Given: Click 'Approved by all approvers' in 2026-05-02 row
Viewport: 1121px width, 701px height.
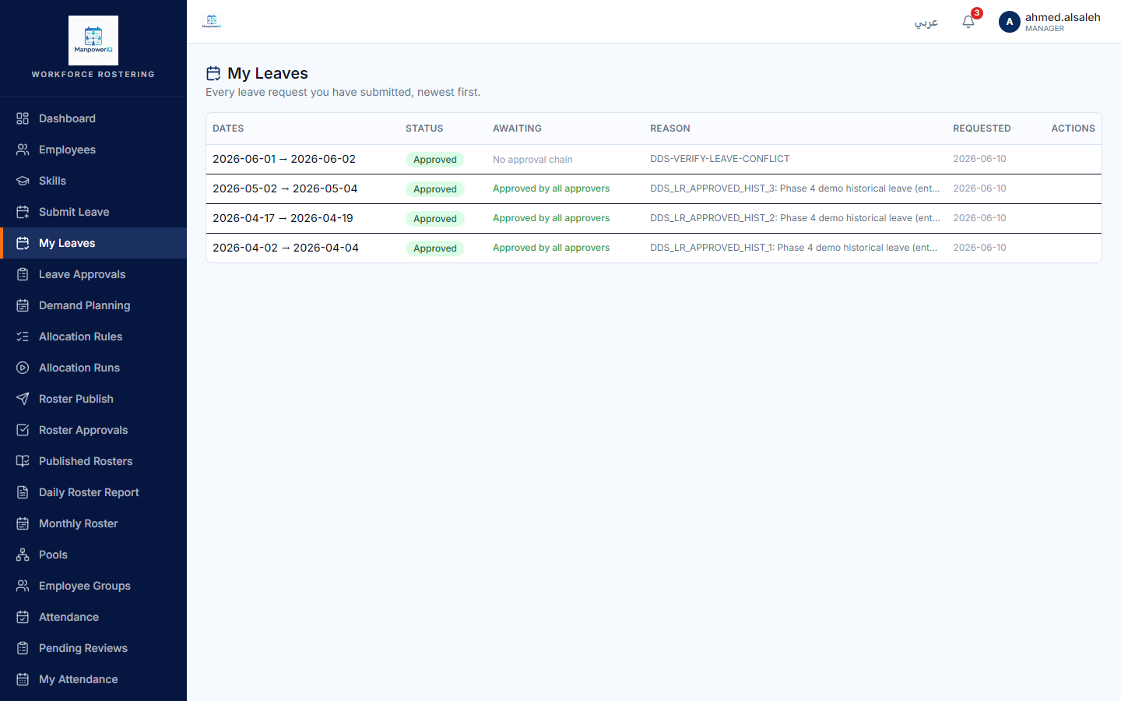Looking at the screenshot, I should [551, 188].
